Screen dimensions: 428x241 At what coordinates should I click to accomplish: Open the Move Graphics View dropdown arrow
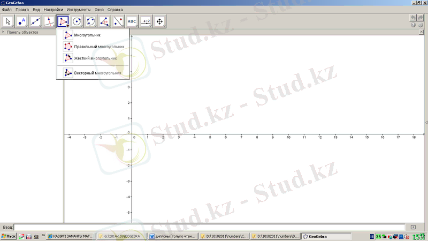[x=164, y=26]
